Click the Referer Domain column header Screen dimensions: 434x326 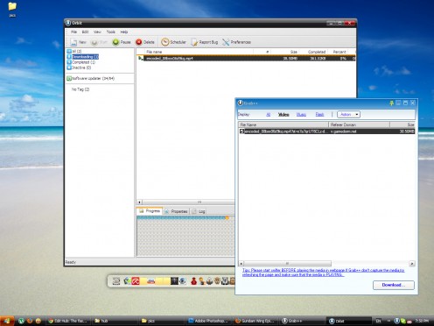tap(359, 124)
